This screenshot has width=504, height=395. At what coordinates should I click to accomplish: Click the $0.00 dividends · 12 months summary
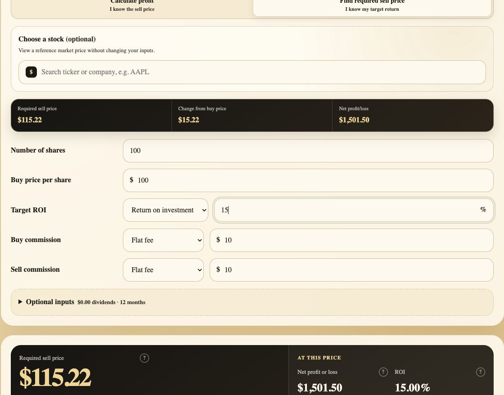[111, 302]
